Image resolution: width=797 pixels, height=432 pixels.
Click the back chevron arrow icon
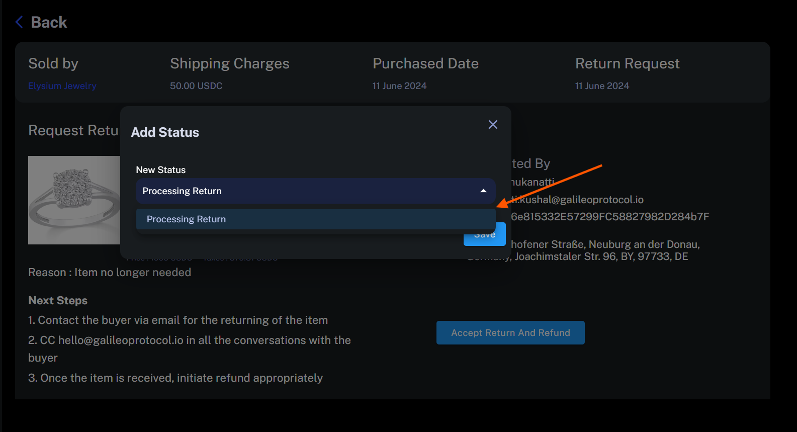coord(19,22)
